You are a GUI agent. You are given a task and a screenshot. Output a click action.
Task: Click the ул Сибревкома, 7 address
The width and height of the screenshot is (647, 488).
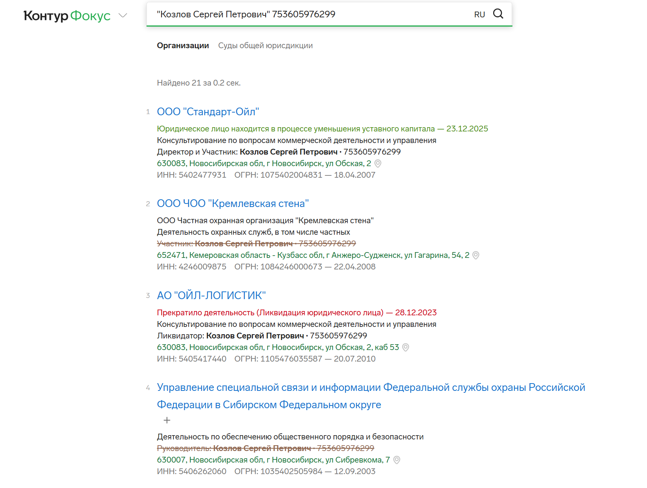(x=273, y=460)
